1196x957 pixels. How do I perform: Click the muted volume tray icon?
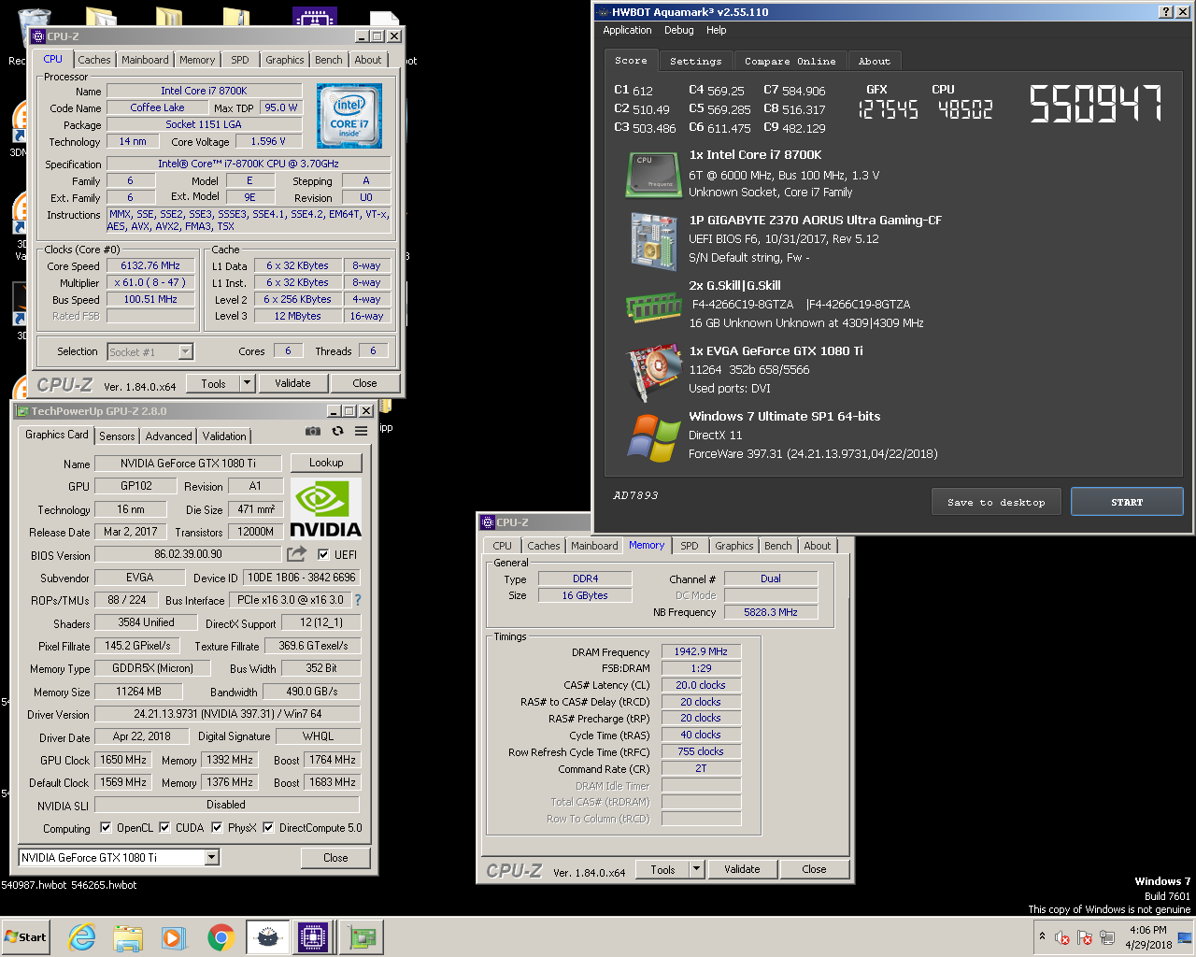[x=1061, y=937]
